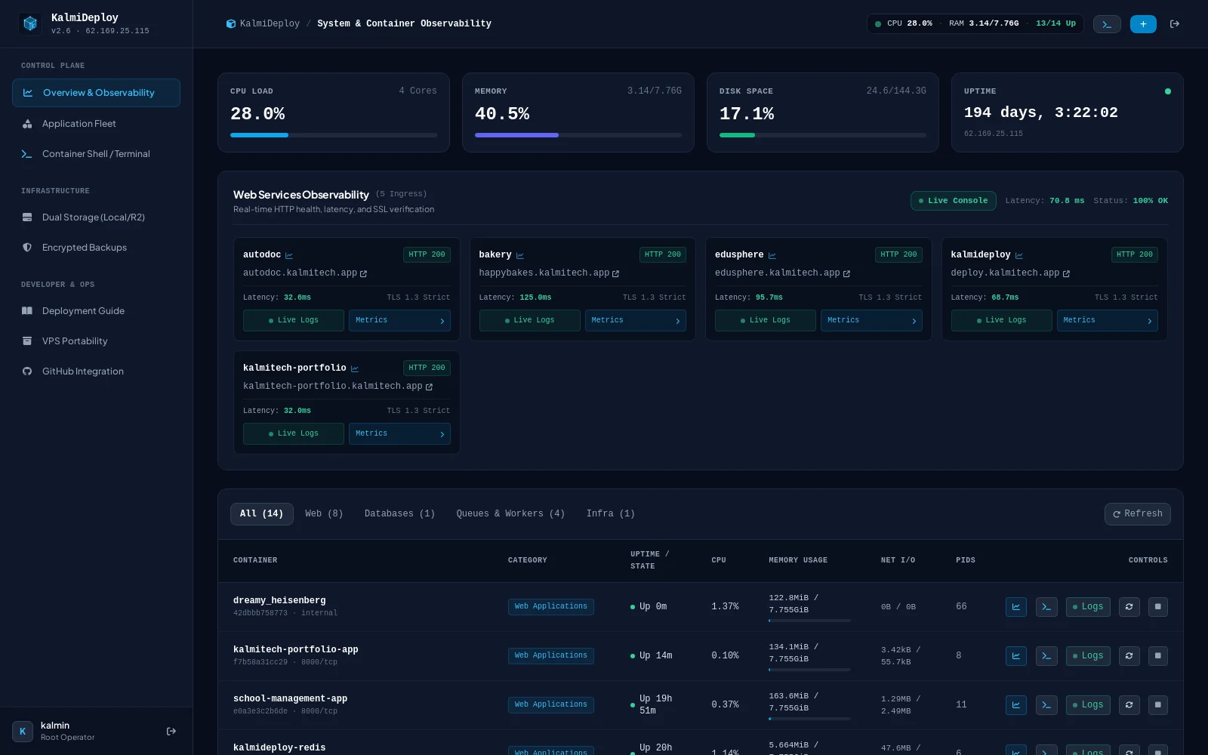Open Logs for dreamy_heisenberg
This screenshot has height=755, width=1208.
1088,607
